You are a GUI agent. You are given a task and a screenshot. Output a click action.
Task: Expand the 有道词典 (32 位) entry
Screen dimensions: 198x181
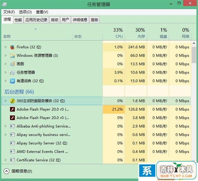point(6,81)
